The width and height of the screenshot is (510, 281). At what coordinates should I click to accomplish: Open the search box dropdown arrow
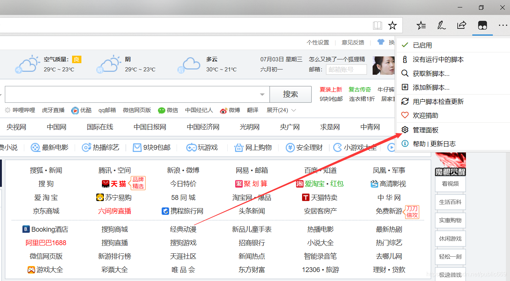[262, 95]
